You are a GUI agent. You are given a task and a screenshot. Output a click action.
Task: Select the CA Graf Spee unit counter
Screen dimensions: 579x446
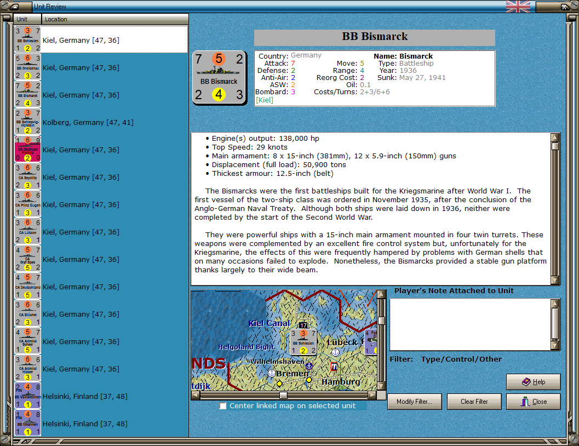tap(27, 259)
